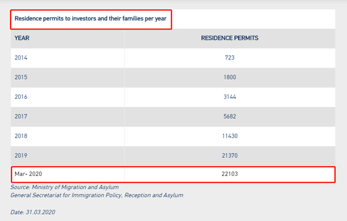Click the 1800 permits value
Viewport: 347px width, 221px height.
pyautogui.click(x=230, y=77)
